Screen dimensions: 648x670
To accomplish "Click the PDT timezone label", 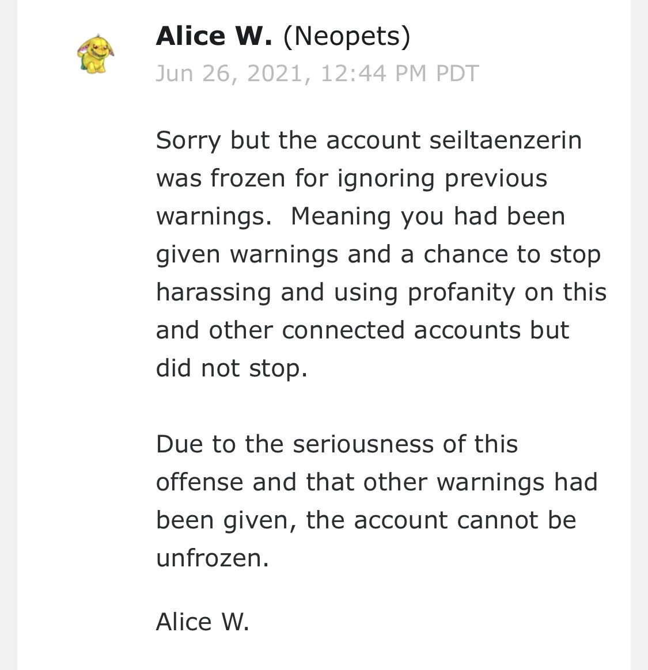I will tap(457, 74).
